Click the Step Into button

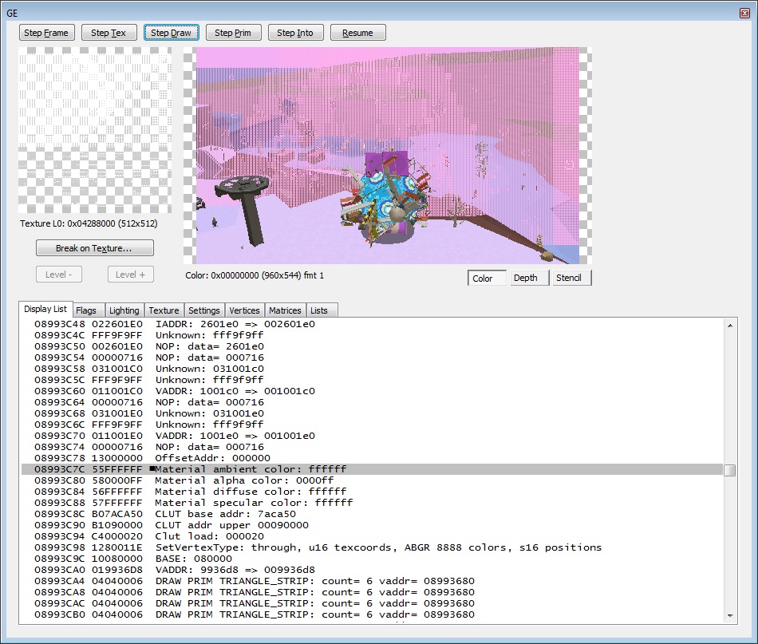[295, 33]
